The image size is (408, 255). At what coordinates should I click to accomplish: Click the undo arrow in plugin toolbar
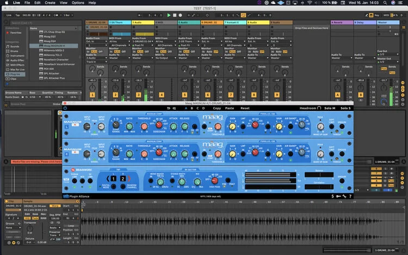point(168,108)
